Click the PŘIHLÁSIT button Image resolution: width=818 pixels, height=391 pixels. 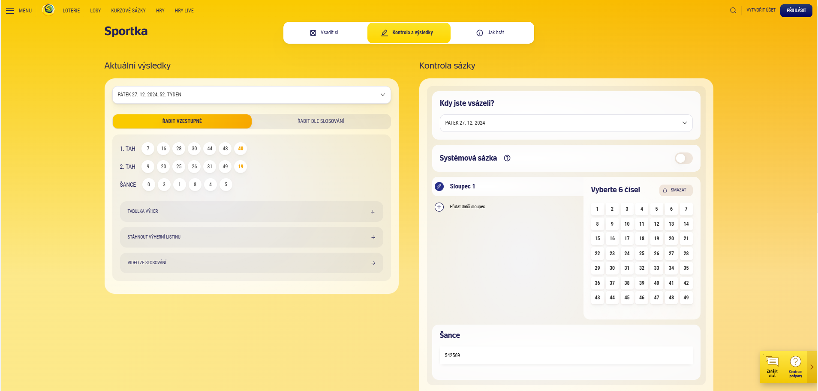tap(796, 10)
